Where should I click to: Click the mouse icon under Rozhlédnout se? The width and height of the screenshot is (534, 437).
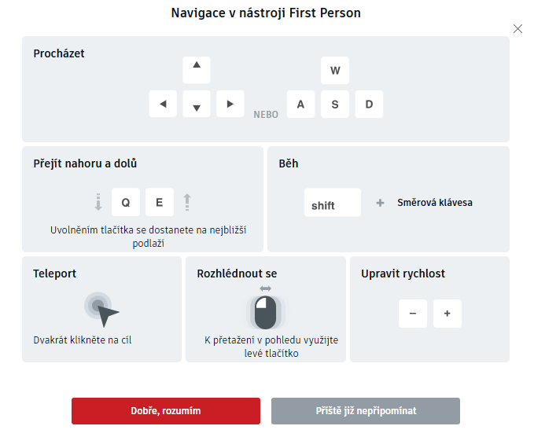point(265,312)
